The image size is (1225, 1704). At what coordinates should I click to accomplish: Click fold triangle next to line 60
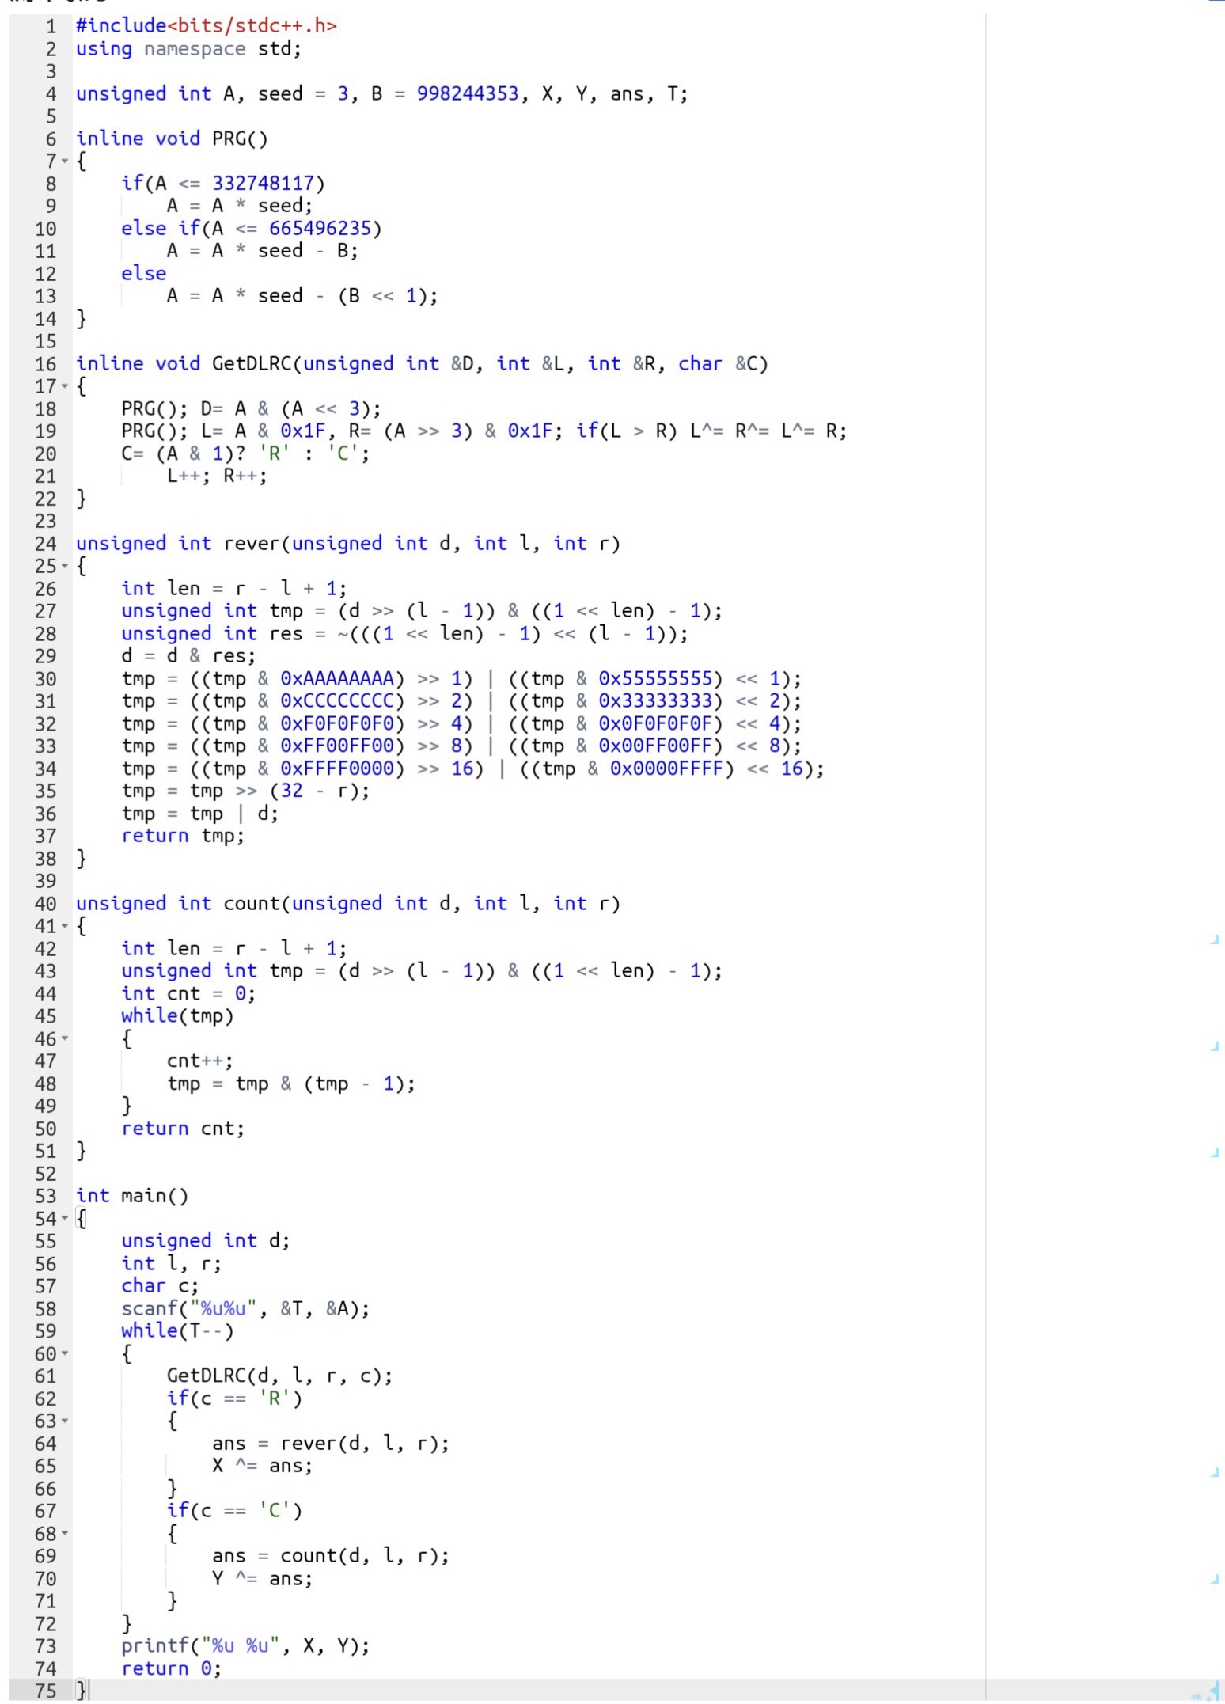point(65,1354)
